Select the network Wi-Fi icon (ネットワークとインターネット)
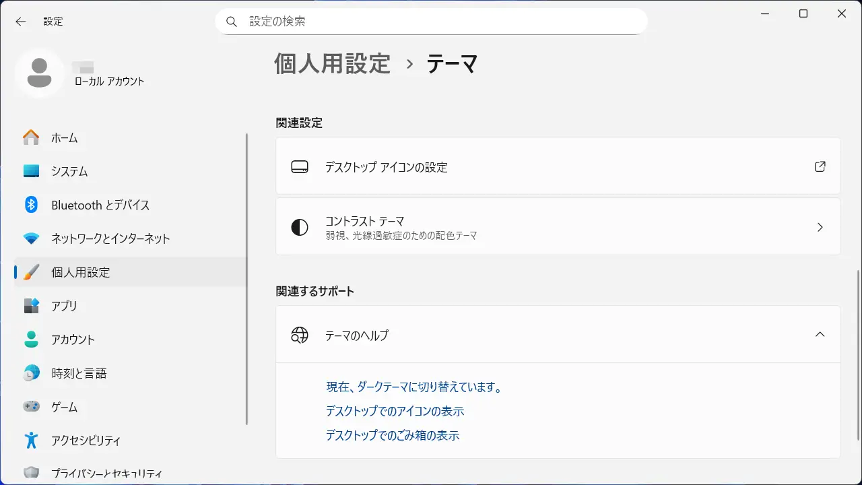 coord(31,238)
